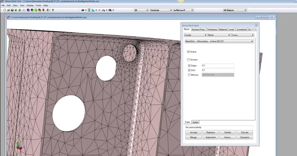297x156 pixels.
Task: Open the Tools menu
Action: pyautogui.click(x=38, y=5)
